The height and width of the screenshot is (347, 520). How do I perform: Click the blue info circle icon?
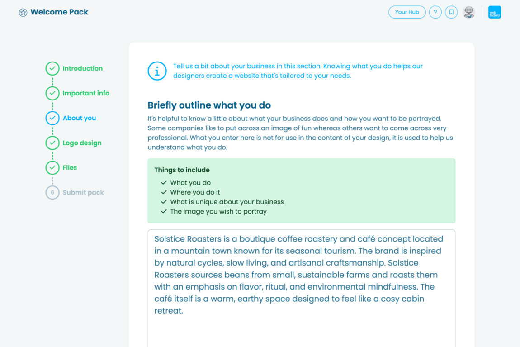pyautogui.click(x=157, y=71)
